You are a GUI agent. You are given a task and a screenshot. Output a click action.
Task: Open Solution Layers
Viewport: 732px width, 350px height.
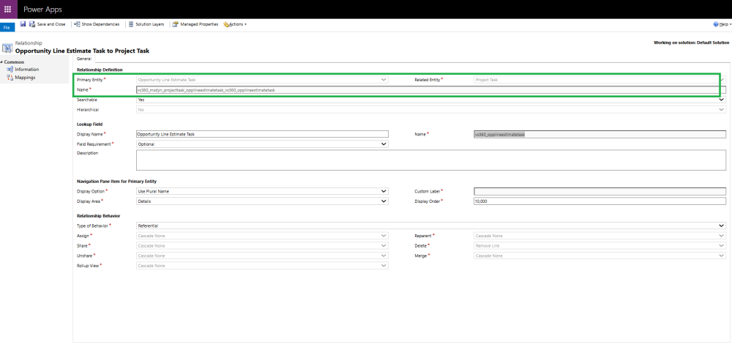tap(146, 24)
